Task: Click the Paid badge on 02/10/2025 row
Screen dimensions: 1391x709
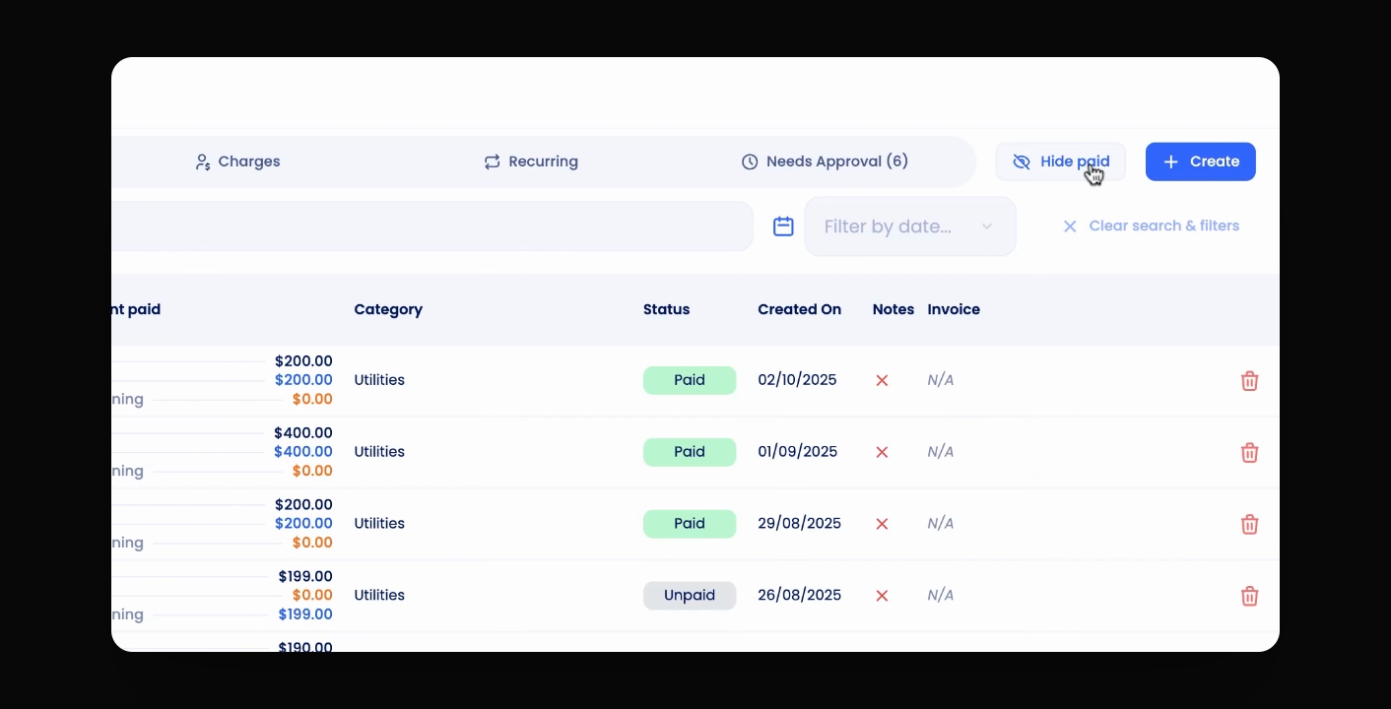Action: pyautogui.click(x=690, y=380)
